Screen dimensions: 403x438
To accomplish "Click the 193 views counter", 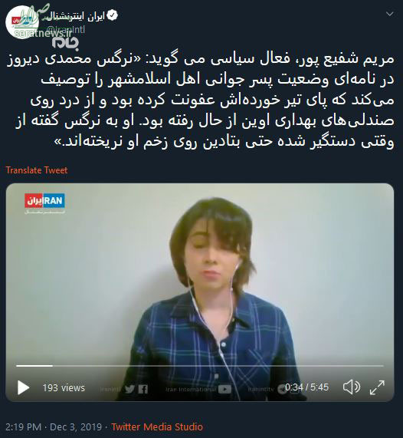I will 64,387.
